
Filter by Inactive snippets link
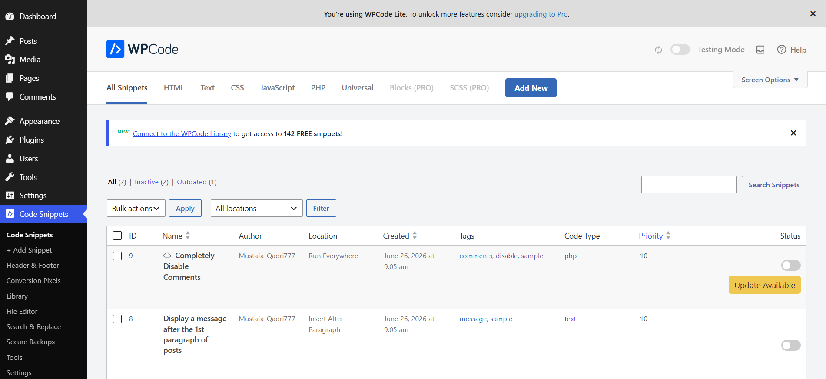click(x=146, y=182)
